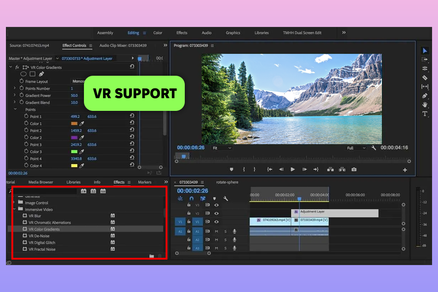Open the Media Browser tab

[41, 182]
